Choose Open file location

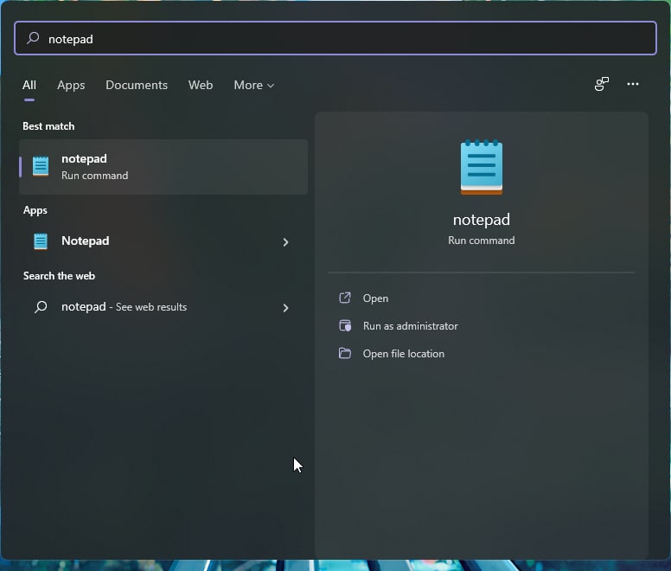403,354
